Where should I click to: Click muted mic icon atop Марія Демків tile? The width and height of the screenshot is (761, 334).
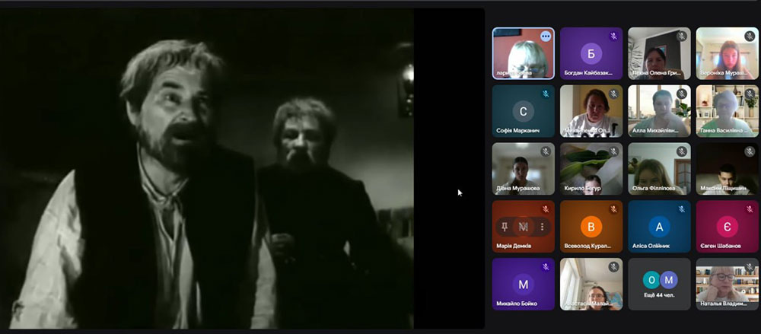[x=546, y=209]
